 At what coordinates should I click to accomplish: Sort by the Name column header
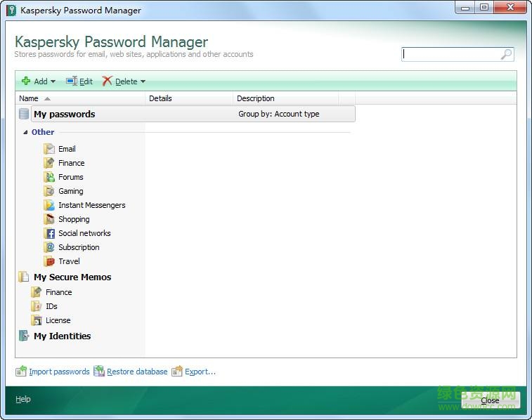tap(80, 98)
